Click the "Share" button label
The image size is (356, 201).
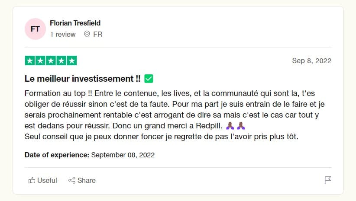click(x=87, y=180)
